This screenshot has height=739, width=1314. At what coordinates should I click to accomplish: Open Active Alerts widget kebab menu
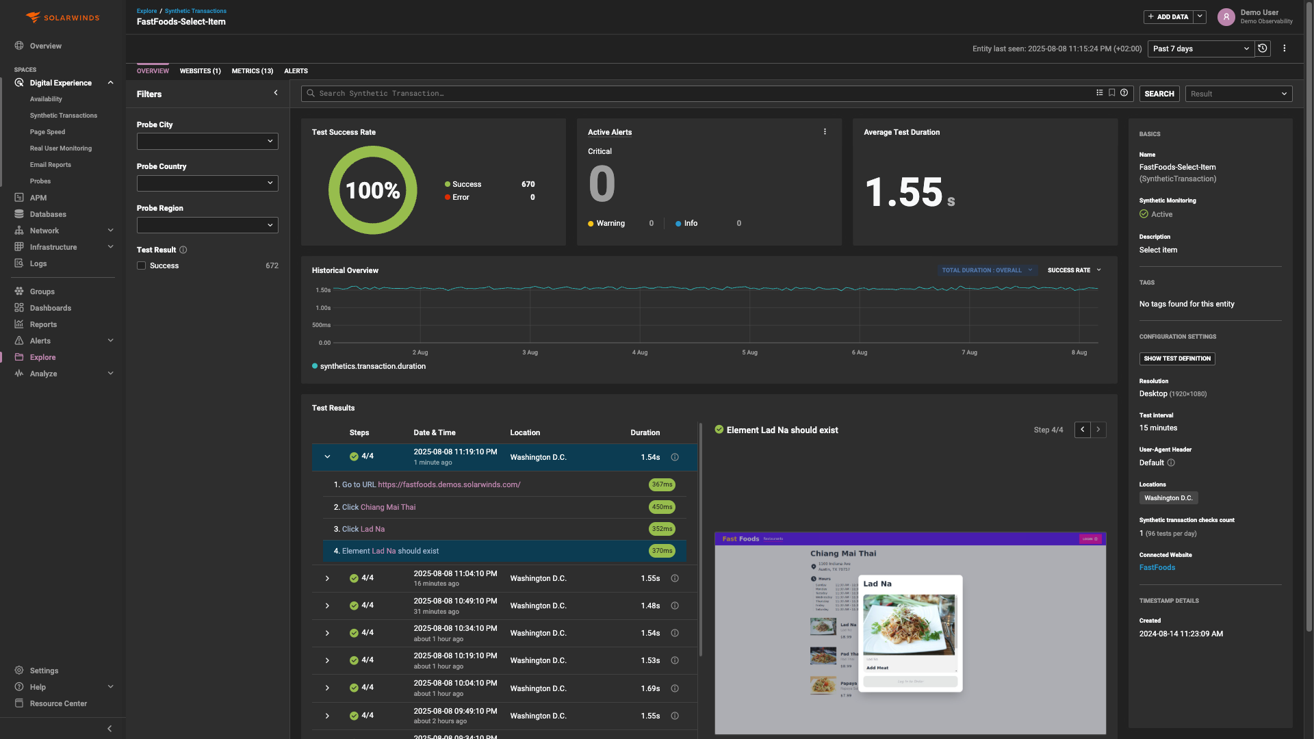point(825,132)
